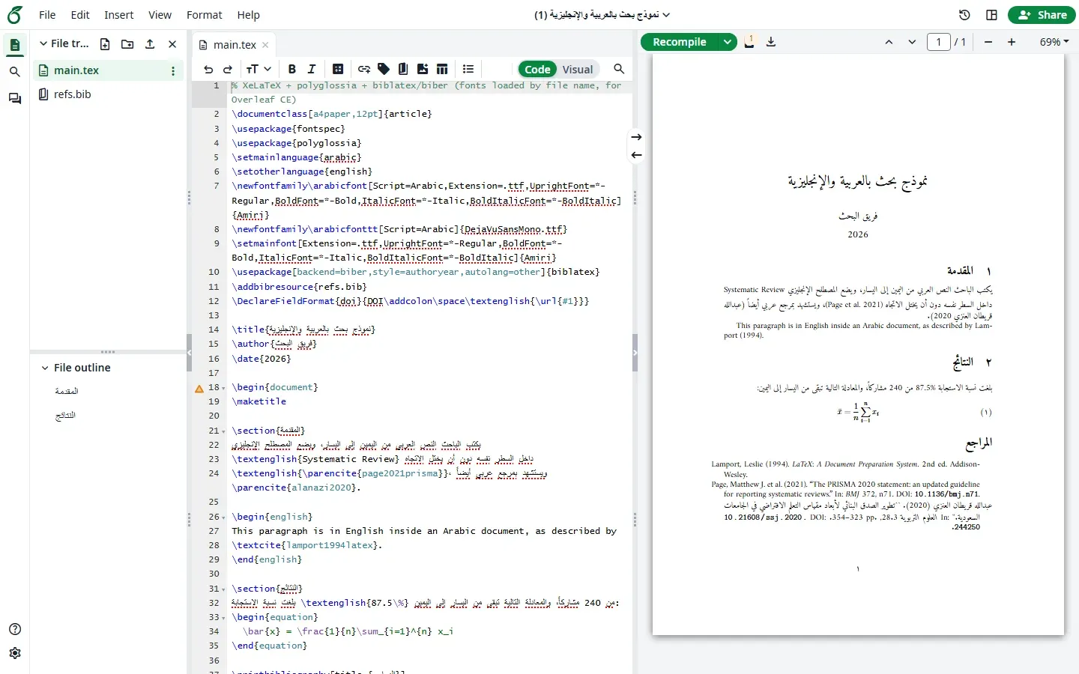Create a new folder in file tree
Image resolution: width=1079 pixels, height=674 pixels.
[127, 44]
